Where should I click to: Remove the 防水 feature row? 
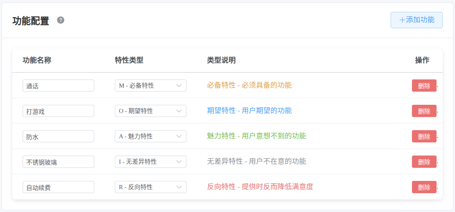424,137
